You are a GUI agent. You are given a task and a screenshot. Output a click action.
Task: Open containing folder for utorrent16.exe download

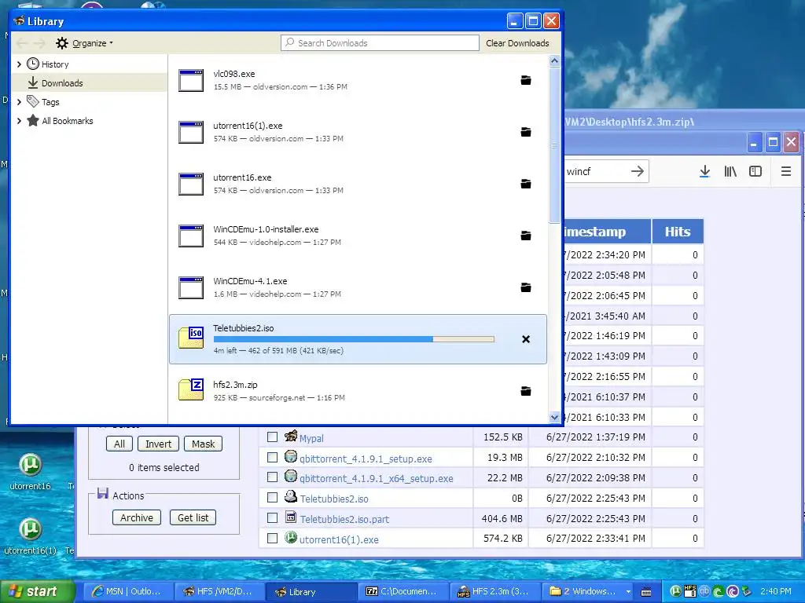tap(526, 184)
